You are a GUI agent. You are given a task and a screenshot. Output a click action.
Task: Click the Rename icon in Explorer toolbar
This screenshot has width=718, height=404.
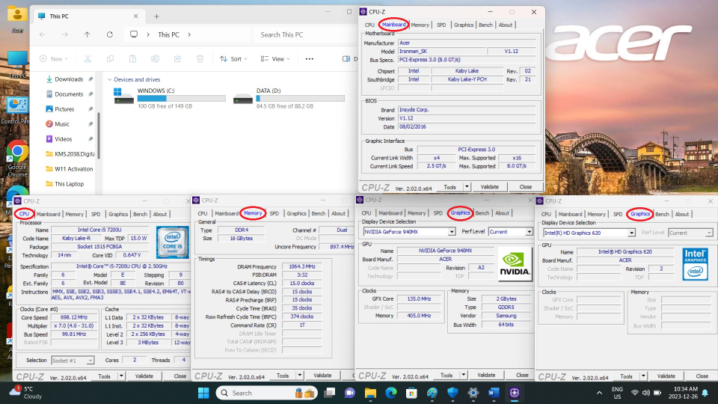(155, 58)
